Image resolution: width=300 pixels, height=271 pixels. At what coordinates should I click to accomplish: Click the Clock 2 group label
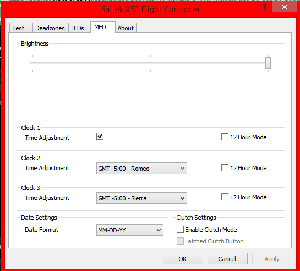pos(31,158)
